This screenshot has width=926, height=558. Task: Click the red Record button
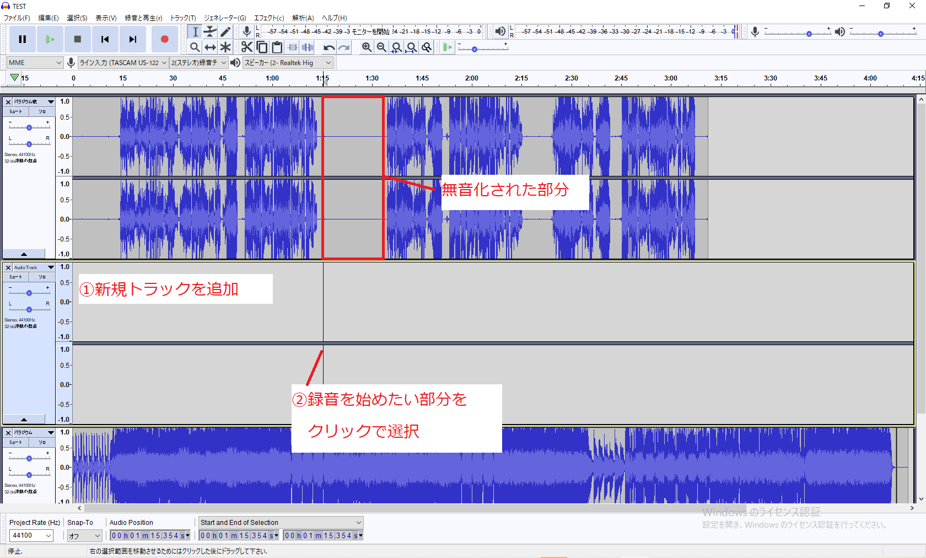tap(164, 39)
